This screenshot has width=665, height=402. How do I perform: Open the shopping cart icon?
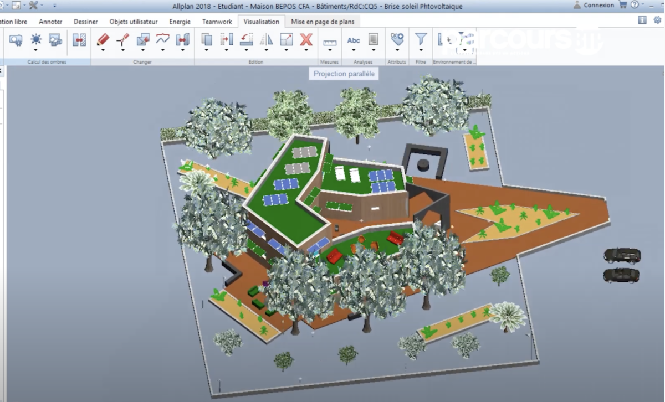tap(623, 5)
